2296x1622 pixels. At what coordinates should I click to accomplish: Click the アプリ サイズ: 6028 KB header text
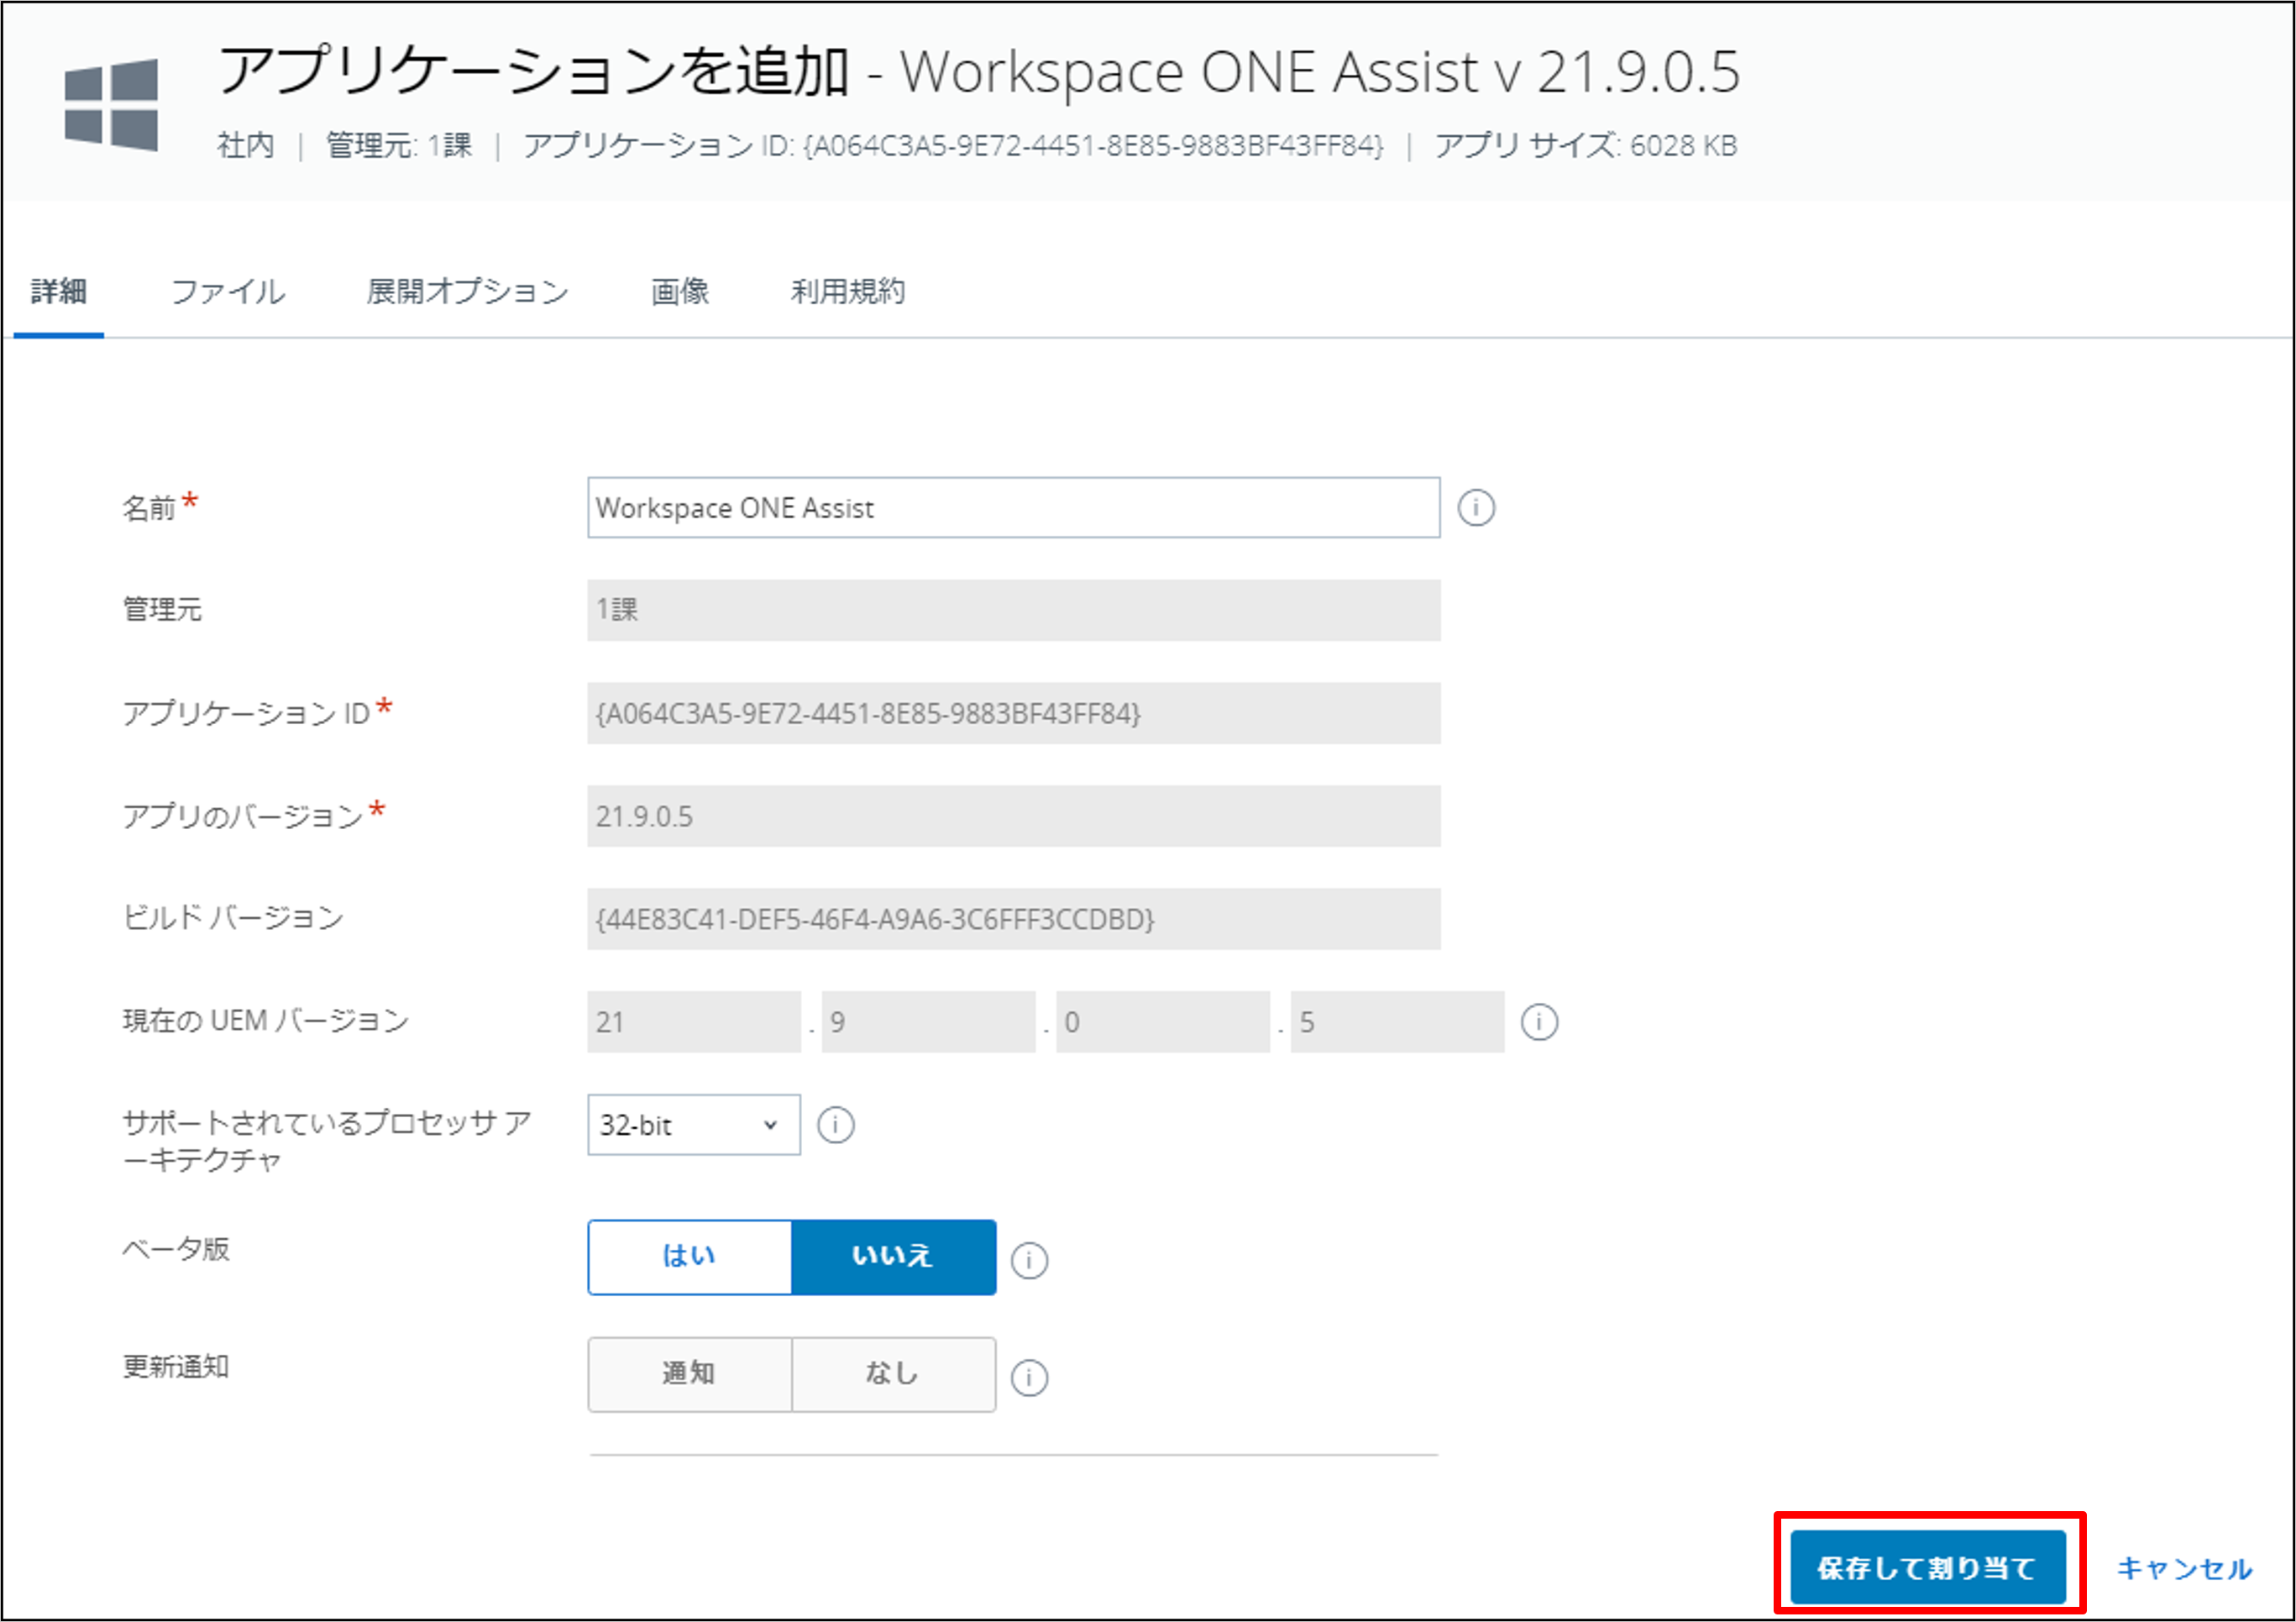pyautogui.click(x=1586, y=146)
